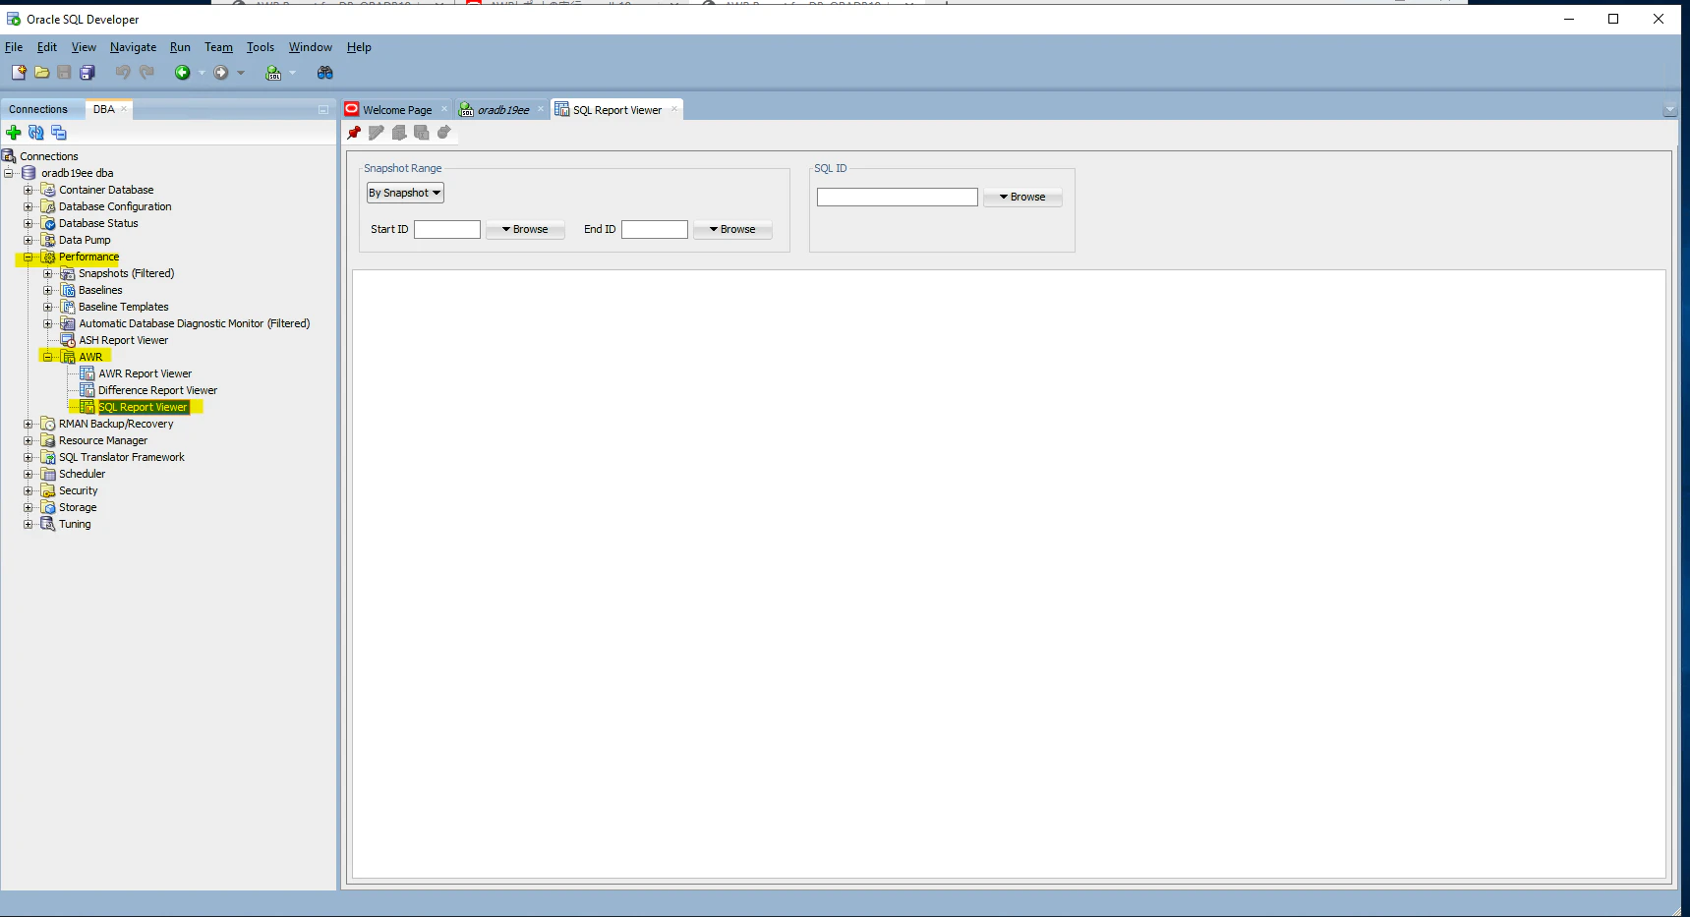This screenshot has height=917, width=1690.
Task: Click the green plus Add Connection icon
Action: 14,133
